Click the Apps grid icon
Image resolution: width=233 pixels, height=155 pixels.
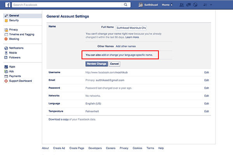[6, 67]
